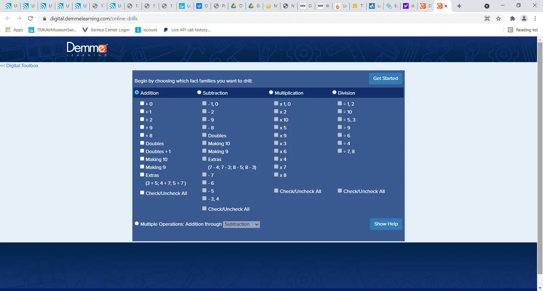Open the tab search dropdown arrow

(x=487, y=6)
